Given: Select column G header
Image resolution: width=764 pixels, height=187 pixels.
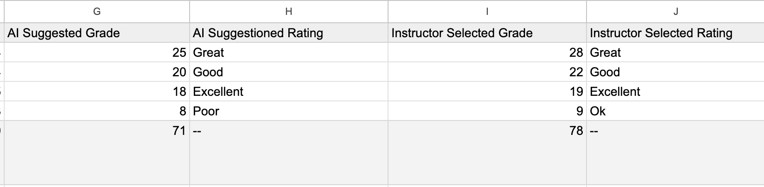Looking at the screenshot, I should 97,12.
